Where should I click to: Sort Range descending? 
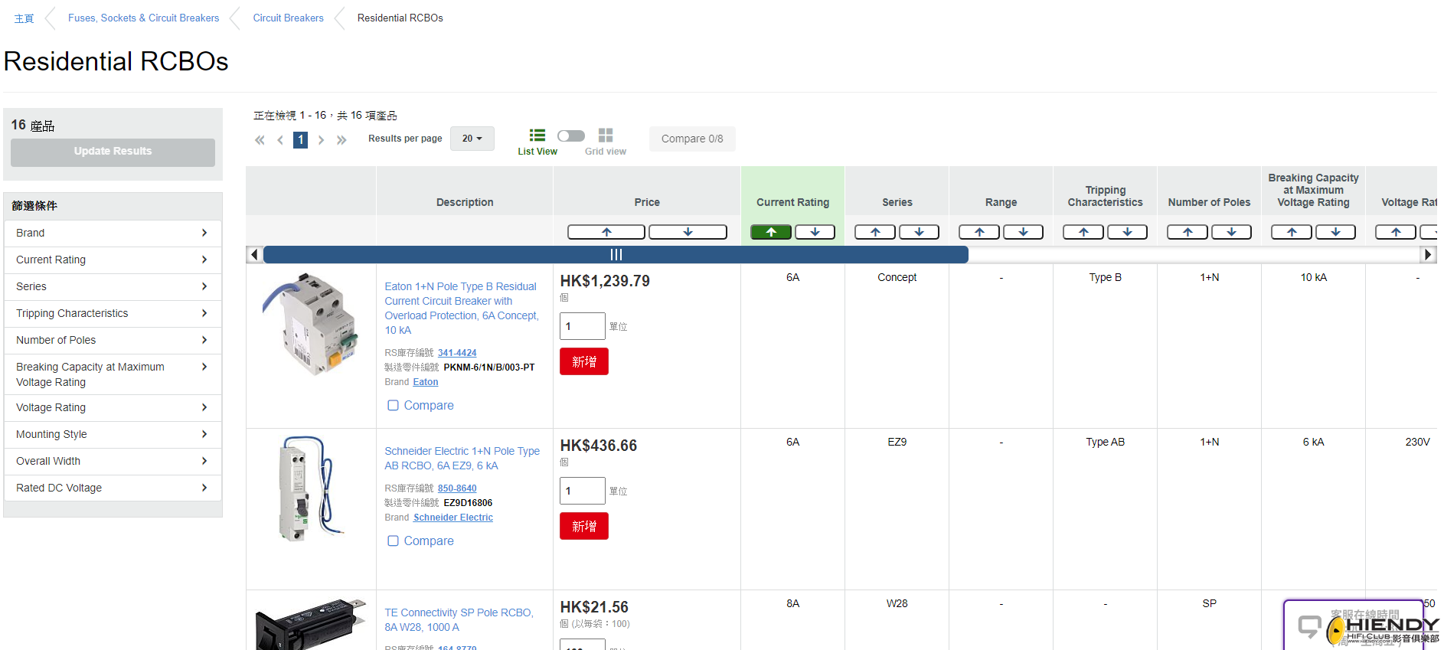[1023, 232]
